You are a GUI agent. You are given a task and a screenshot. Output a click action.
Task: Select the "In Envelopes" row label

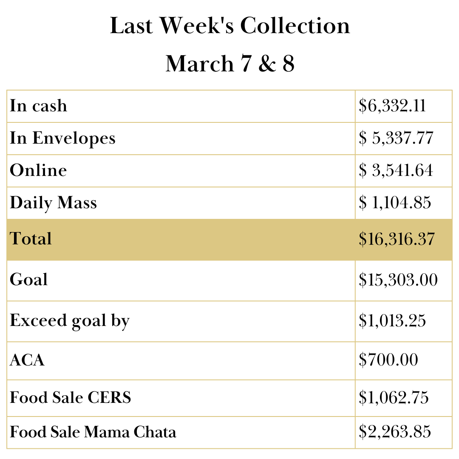coord(62,138)
